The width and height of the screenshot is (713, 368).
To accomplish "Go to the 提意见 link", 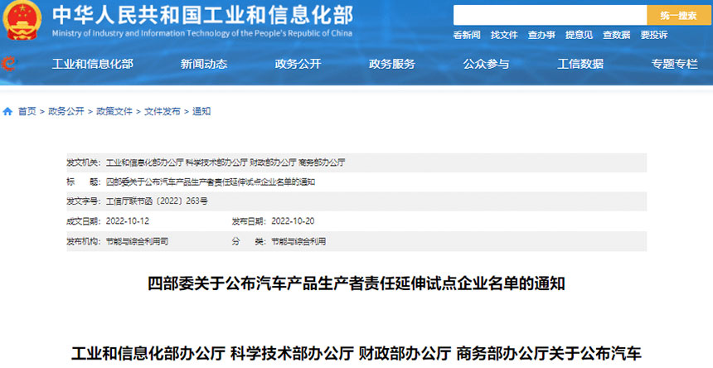I will click(579, 35).
